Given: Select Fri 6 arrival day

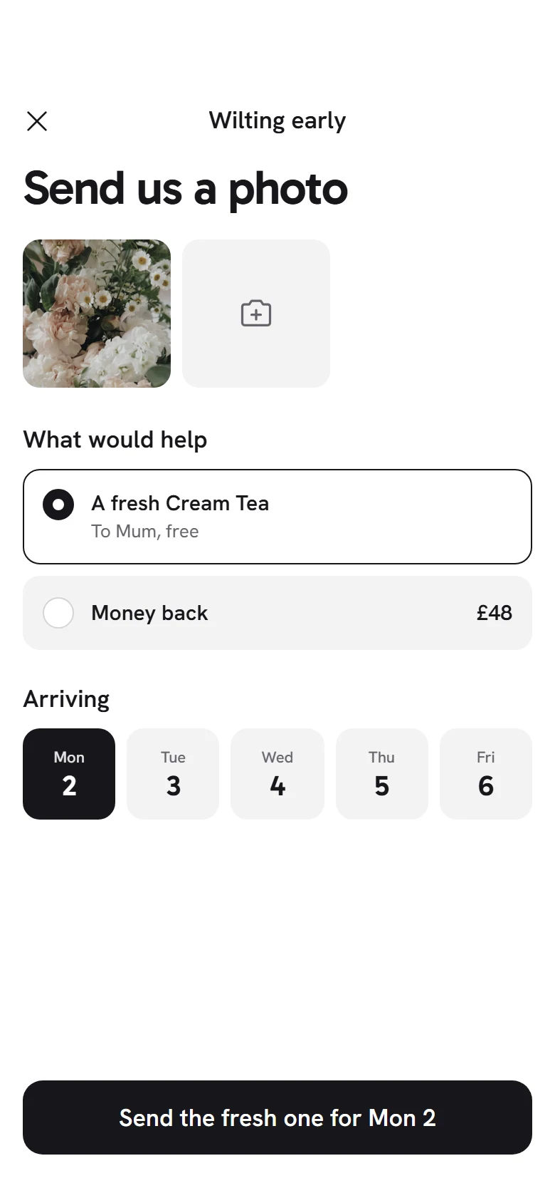Looking at the screenshot, I should [486, 774].
